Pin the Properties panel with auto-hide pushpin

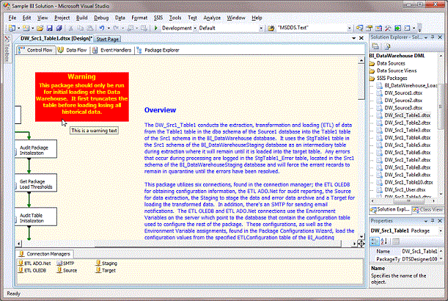tap(433, 221)
